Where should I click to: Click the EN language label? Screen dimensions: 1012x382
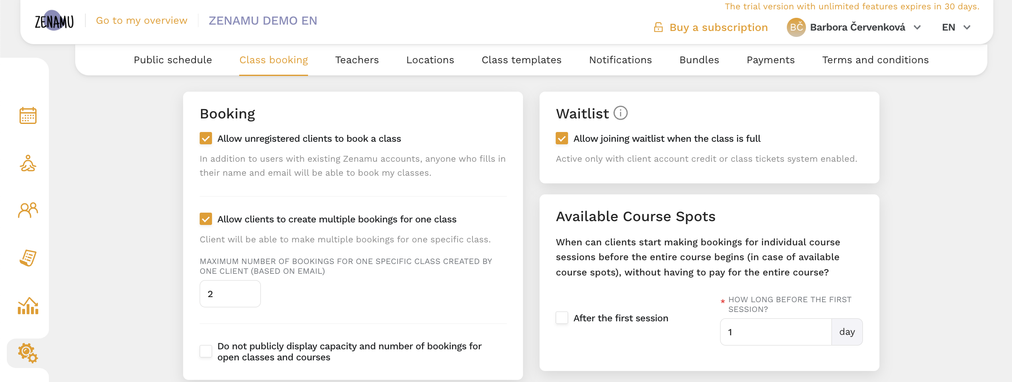949,27
